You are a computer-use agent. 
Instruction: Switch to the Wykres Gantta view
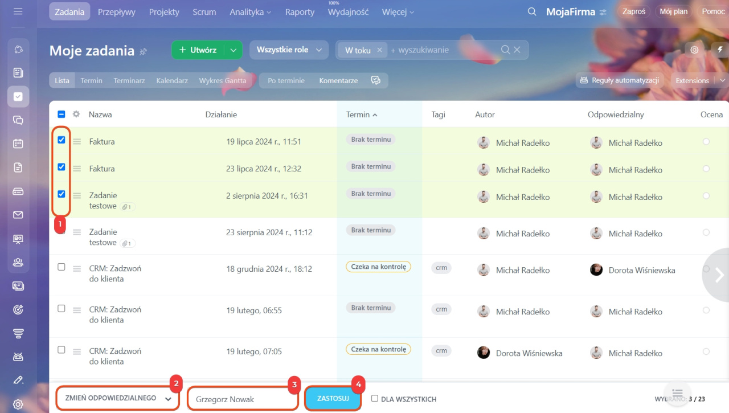[222, 81]
